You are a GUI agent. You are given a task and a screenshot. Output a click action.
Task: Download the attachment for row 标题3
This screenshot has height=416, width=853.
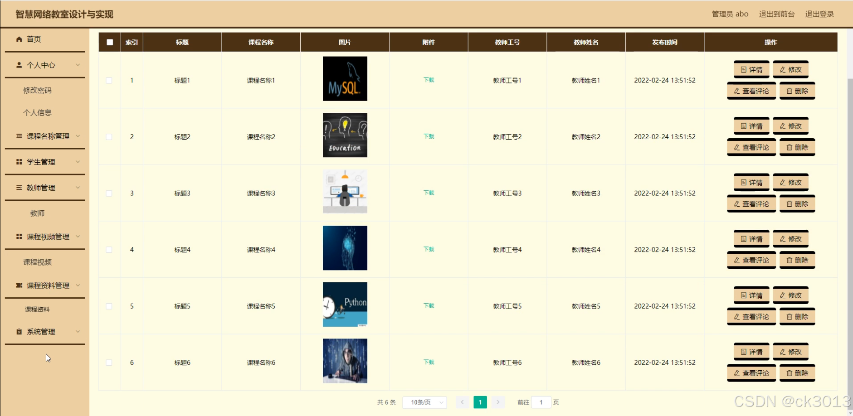click(429, 193)
